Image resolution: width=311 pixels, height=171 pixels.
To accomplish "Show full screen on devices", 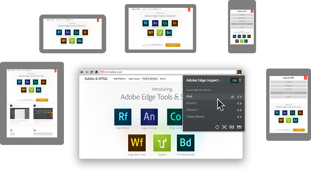I will point(224,127).
